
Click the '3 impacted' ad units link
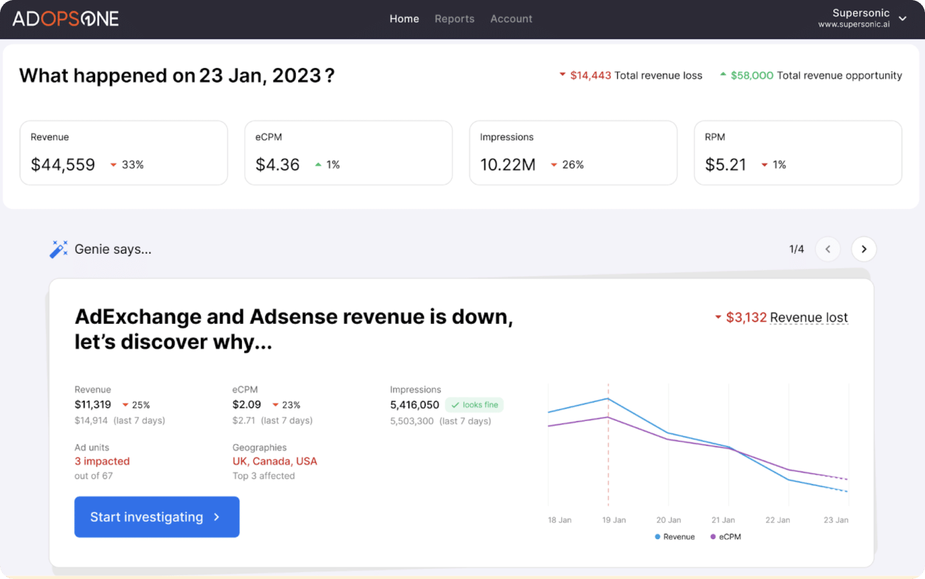(x=102, y=462)
